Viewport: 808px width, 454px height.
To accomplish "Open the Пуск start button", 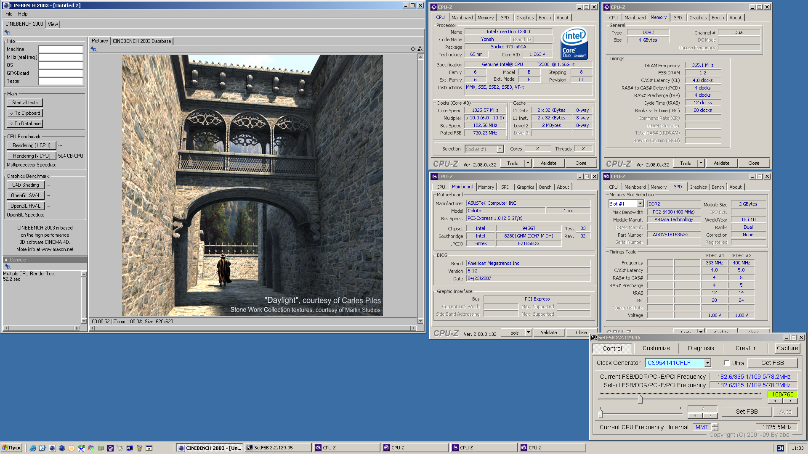I will pyautogui.click(x=11, y=448).
